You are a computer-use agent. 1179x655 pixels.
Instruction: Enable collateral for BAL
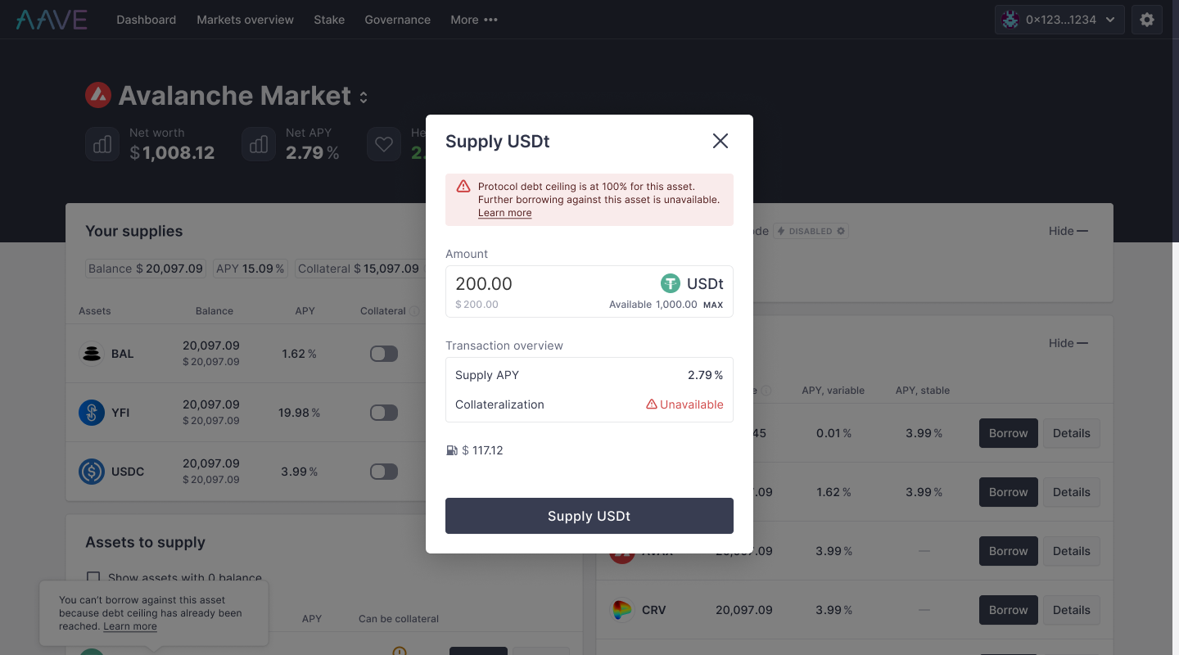pos(383,353)
